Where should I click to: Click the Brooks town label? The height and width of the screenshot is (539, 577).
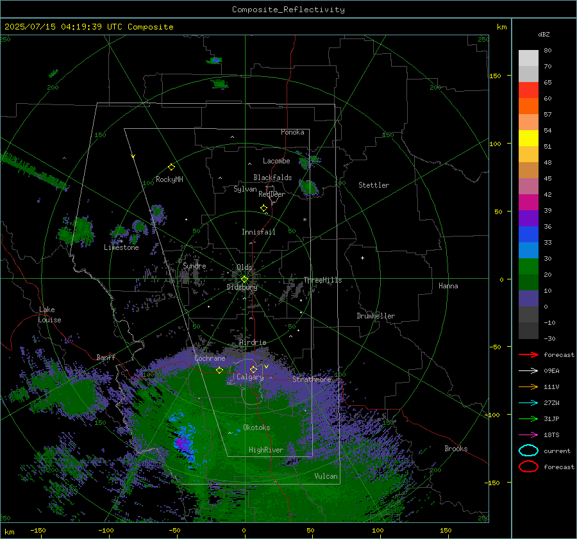click(456, 449)
